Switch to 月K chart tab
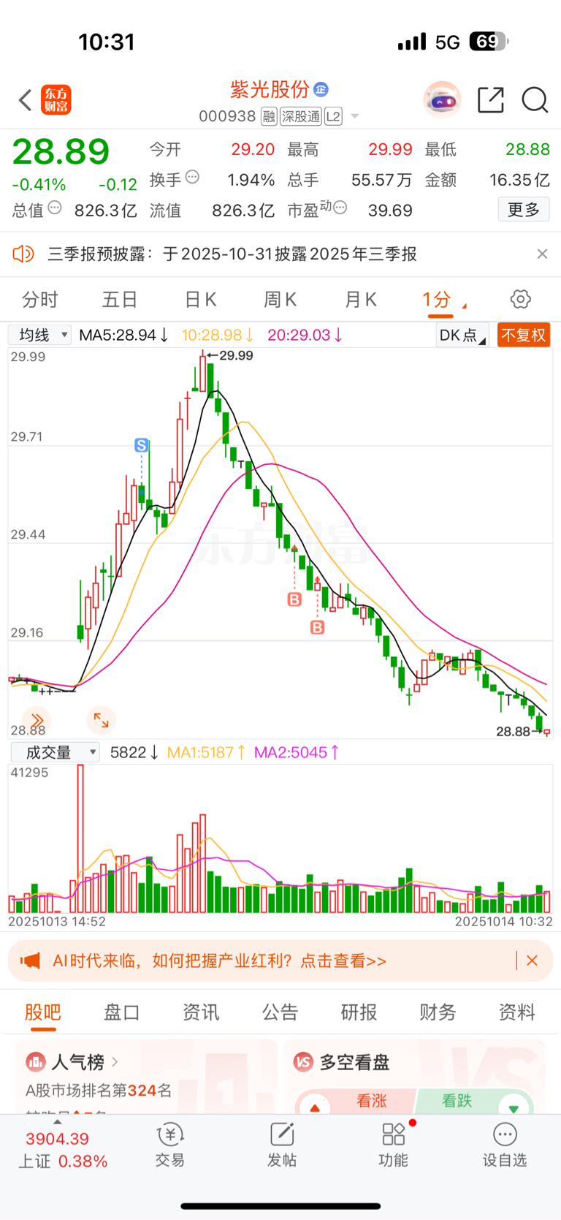This screenshot has height=1220, width=561. [360, 299]
